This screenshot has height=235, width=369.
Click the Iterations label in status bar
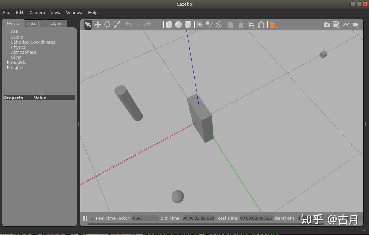click(285, 218)
